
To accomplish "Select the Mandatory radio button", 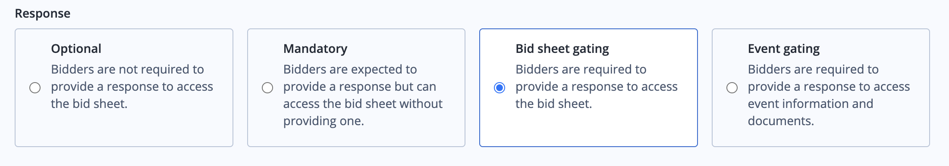I will 267,88.
